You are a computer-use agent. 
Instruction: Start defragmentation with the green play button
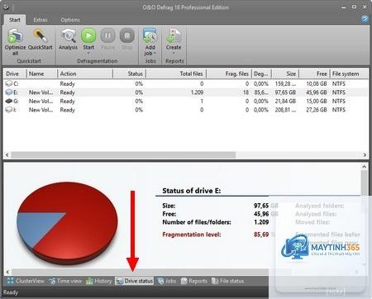click(88, 36)
